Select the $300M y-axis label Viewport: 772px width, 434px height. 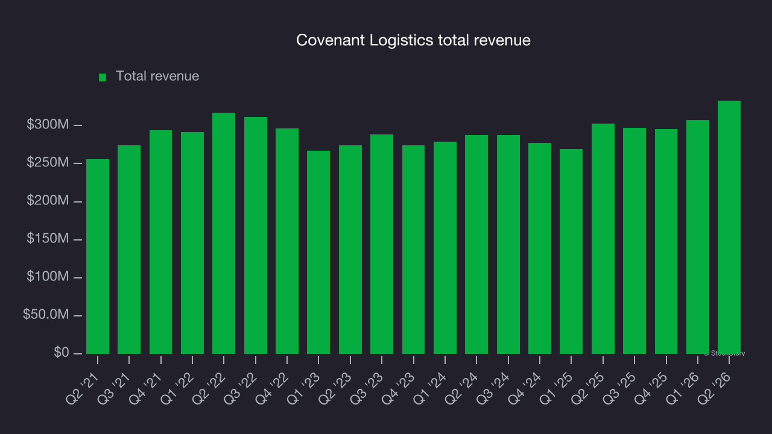(48, 125)
